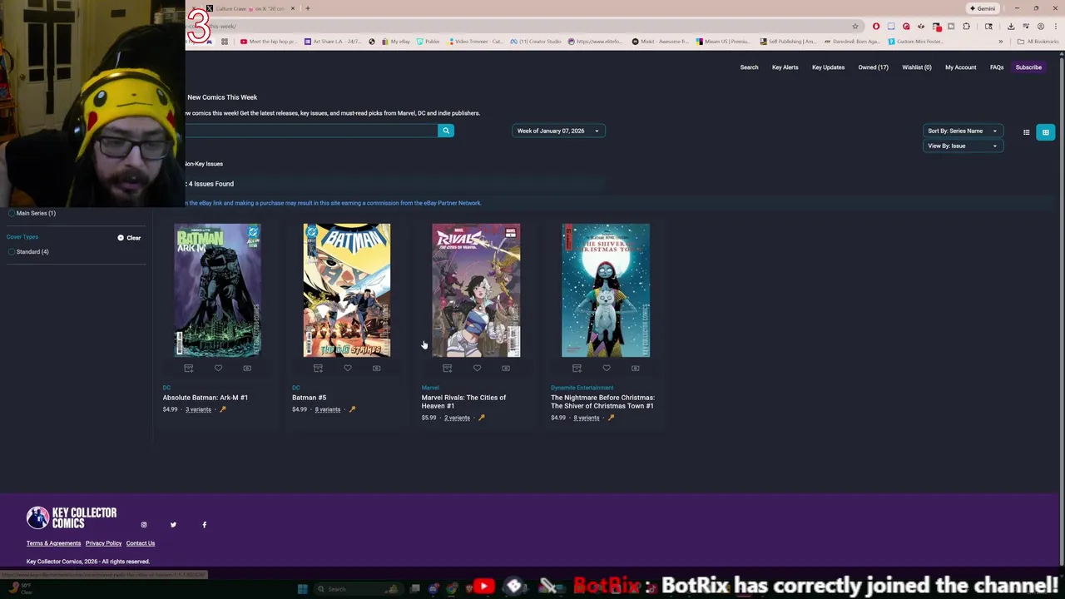Open Batman #5 cover thumbnail
1065x599 pixels.
(x=347, y=290)
